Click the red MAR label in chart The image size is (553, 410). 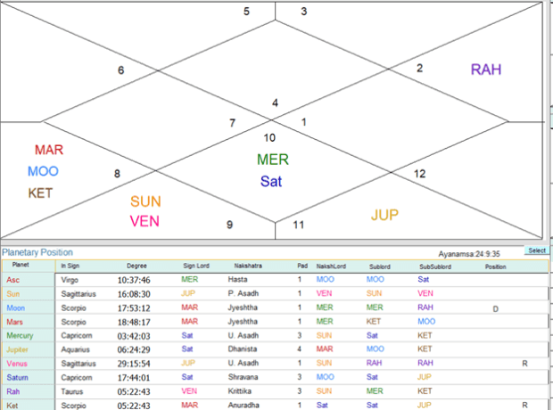(49, 150)
